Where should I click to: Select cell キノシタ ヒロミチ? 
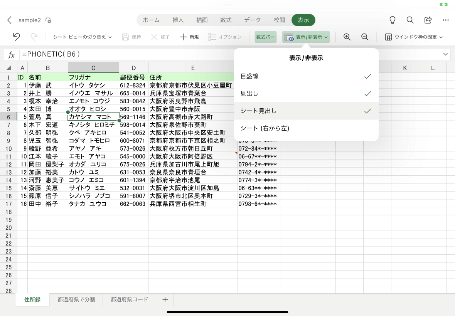(93, 124)
